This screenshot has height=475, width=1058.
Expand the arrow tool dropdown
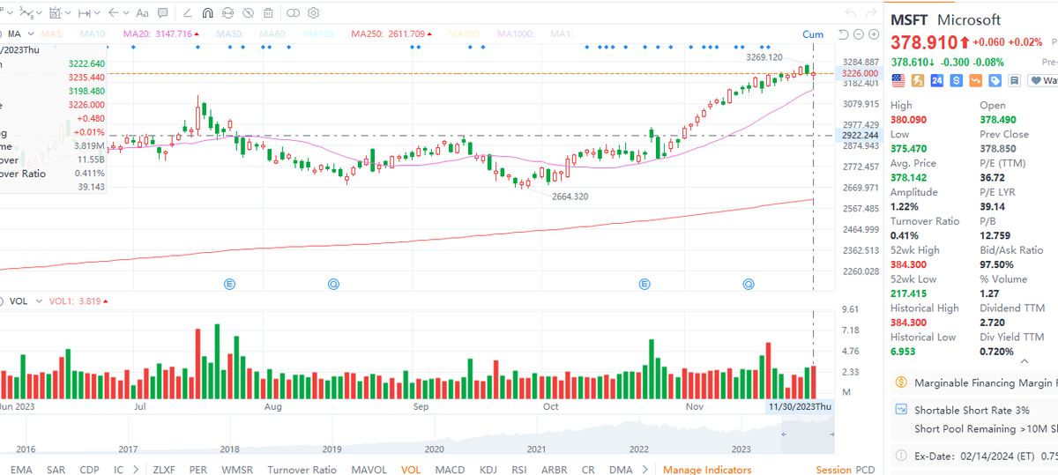126,13
